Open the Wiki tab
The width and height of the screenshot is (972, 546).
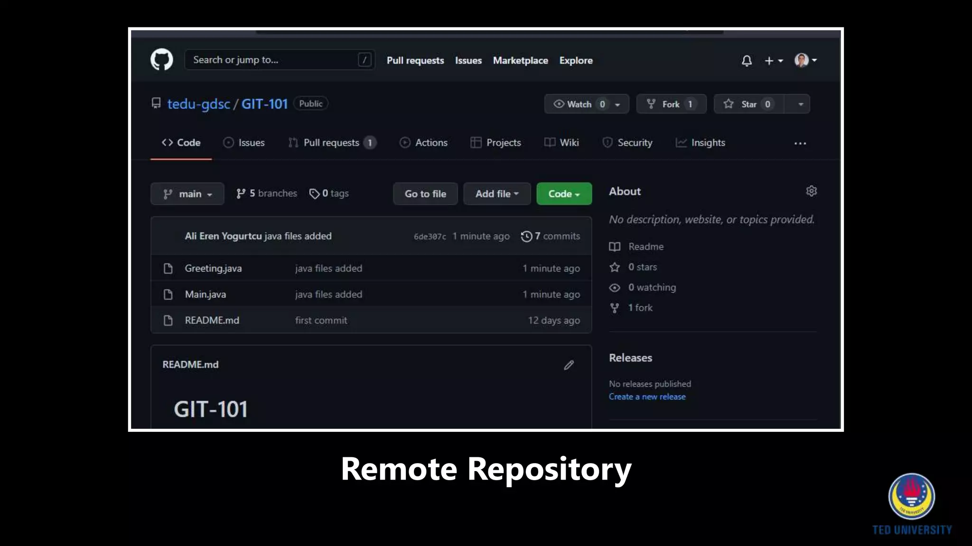pos(561,143)
